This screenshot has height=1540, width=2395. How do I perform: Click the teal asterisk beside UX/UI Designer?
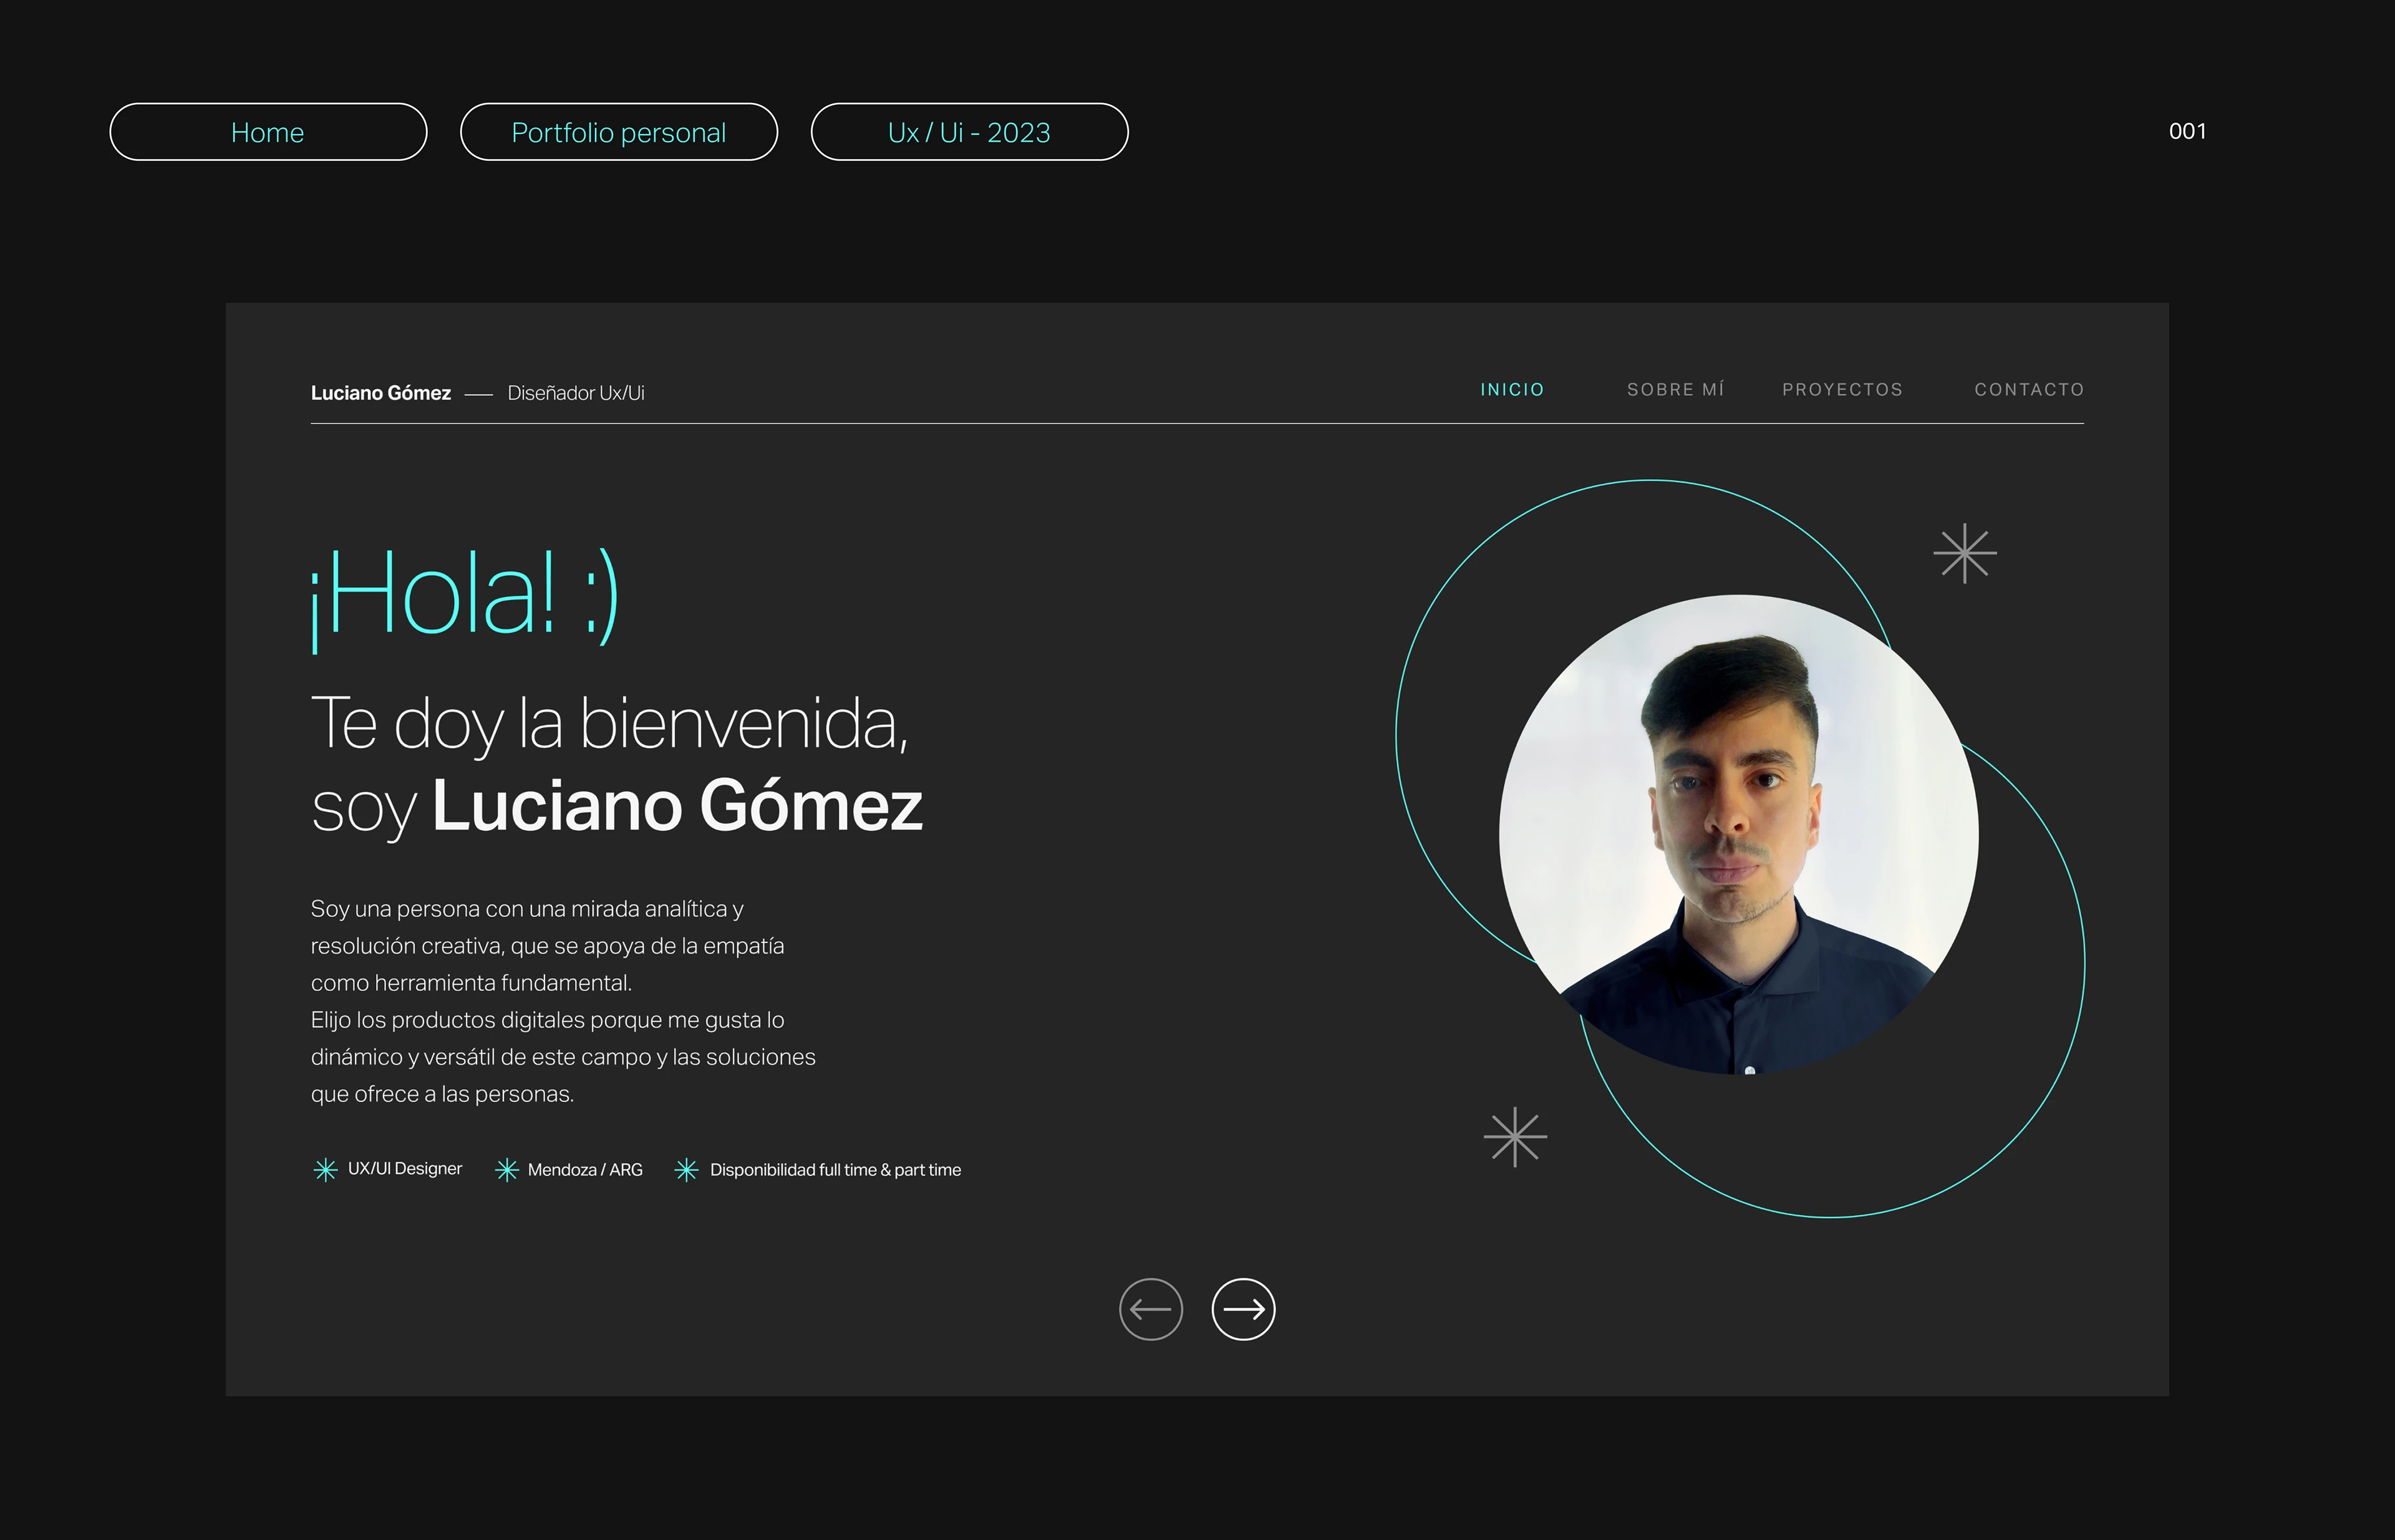(325, 1170)
